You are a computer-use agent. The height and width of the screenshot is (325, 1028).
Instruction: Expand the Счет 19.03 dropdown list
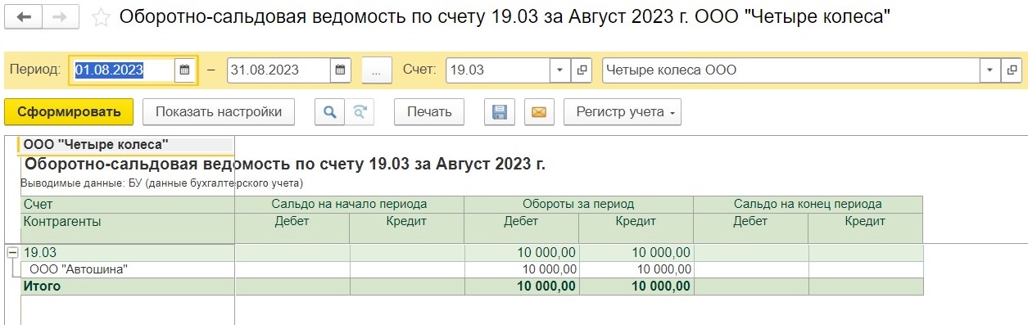(561, 70)
